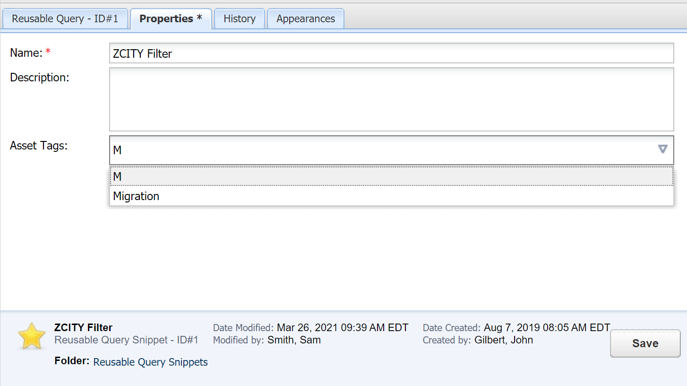This screenshot has height=386, width=687.
Task: Select the Properties tab
Action: tap(171, 19)
